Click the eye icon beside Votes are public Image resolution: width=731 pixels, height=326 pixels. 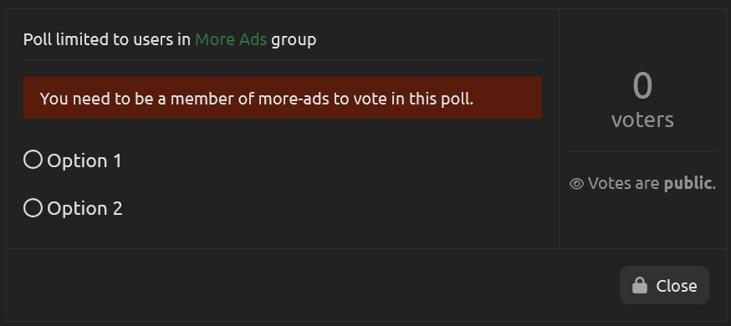coord(577,184)
